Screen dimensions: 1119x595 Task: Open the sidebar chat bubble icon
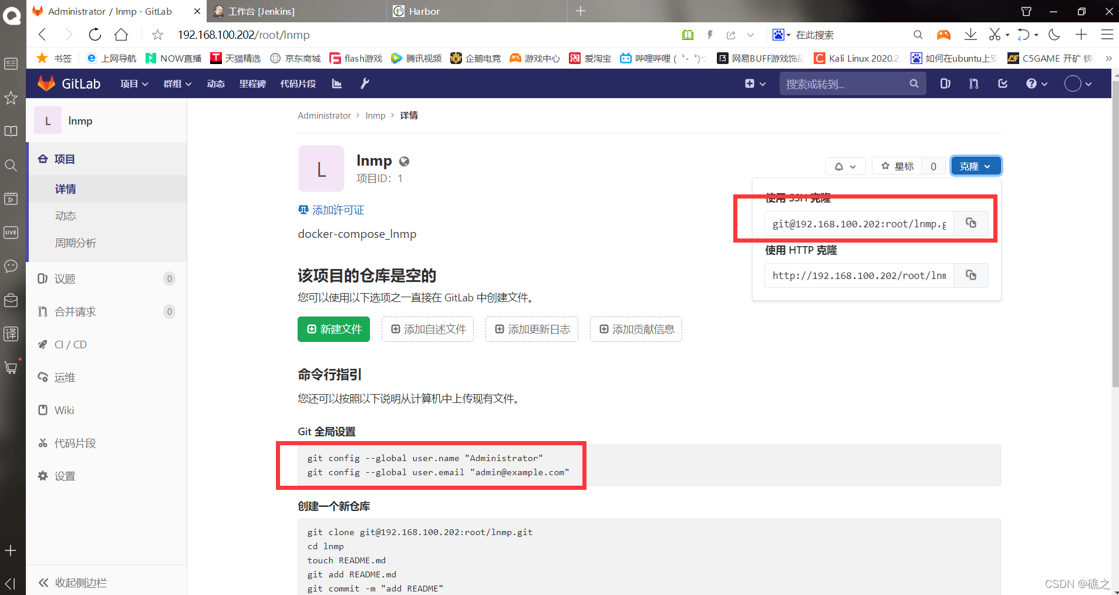pos(11,266)
